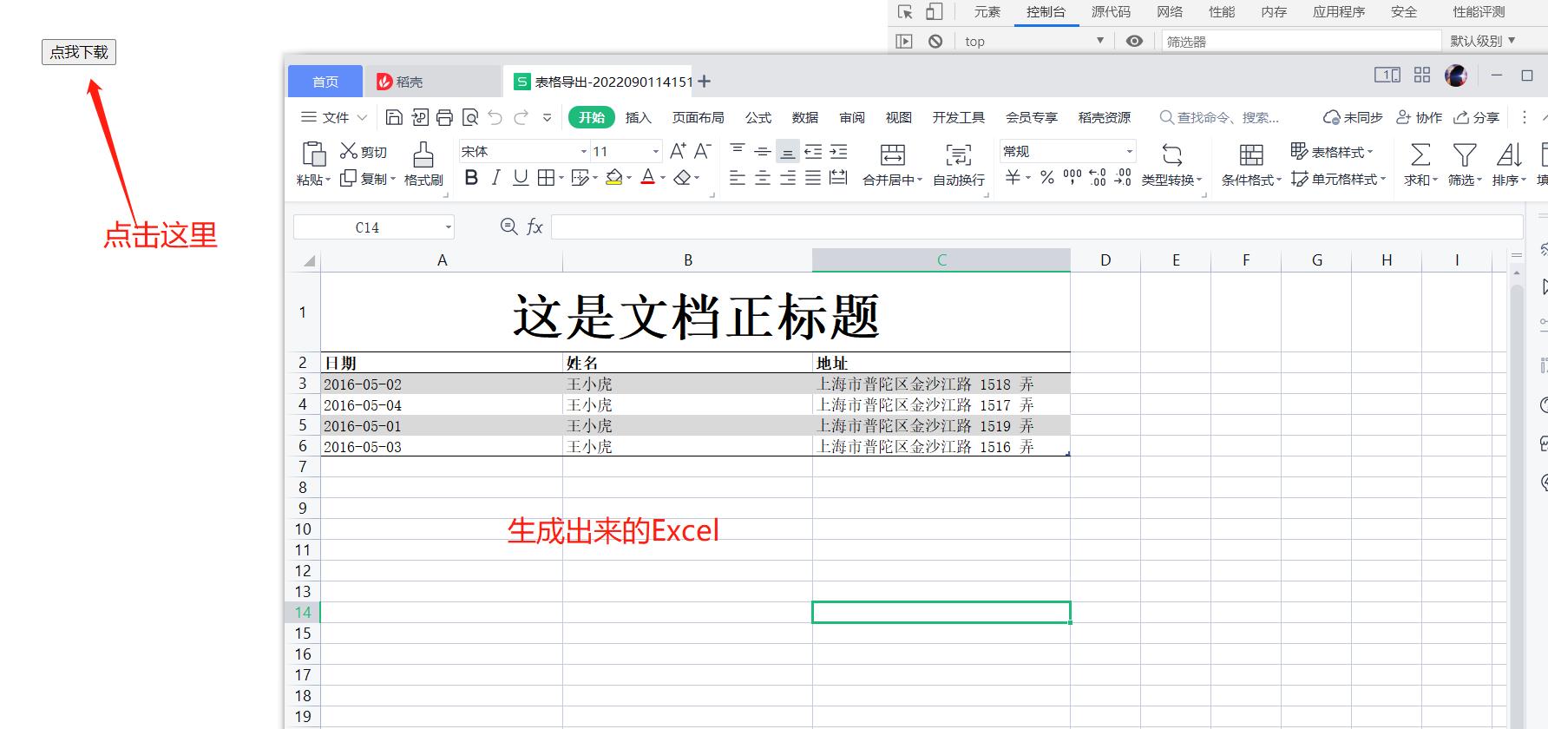Click the filter funnel icon
Image resolution: width=1548 pixels, height=729 pixels.
(1465, 155)
